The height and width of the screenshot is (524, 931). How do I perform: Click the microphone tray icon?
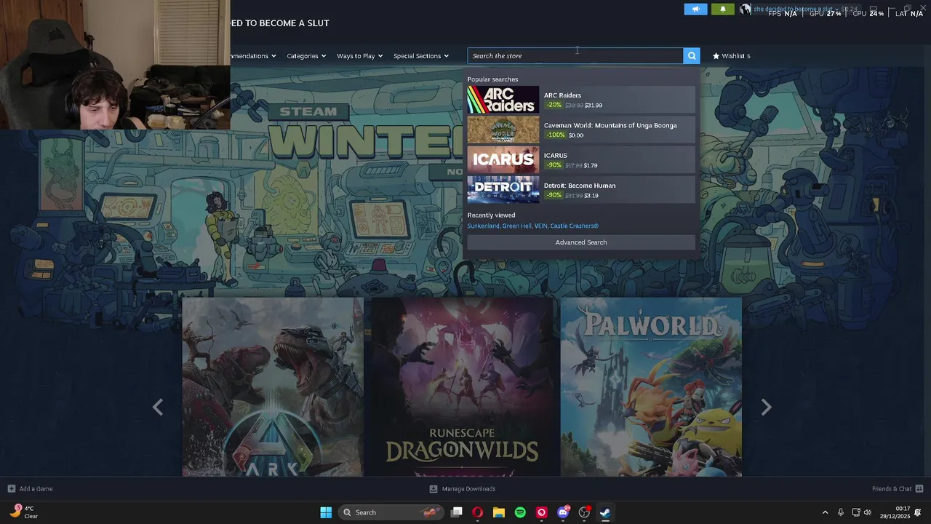click(841, 512)
